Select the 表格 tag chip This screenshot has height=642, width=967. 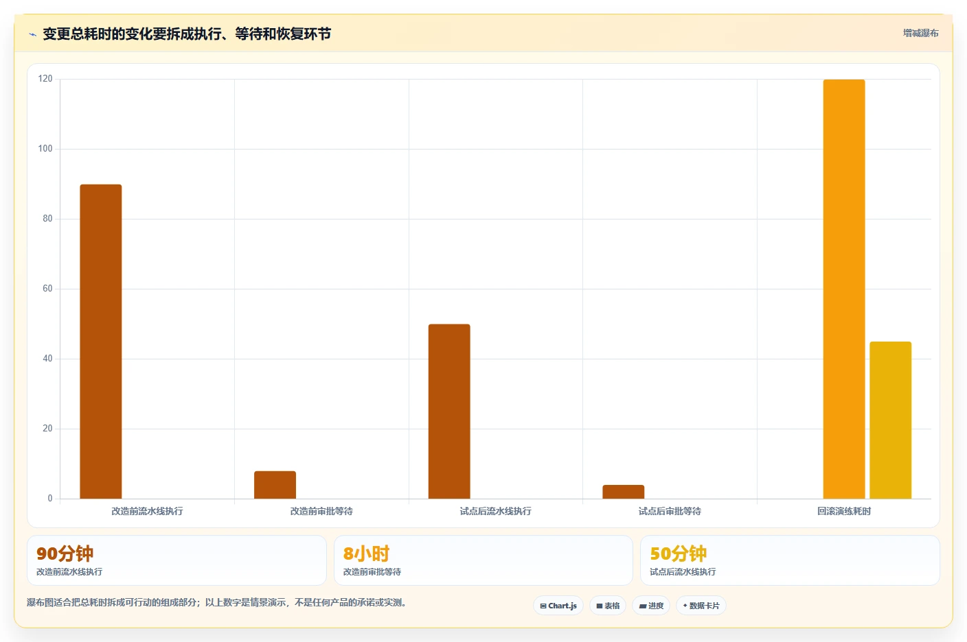coord(608,606)
